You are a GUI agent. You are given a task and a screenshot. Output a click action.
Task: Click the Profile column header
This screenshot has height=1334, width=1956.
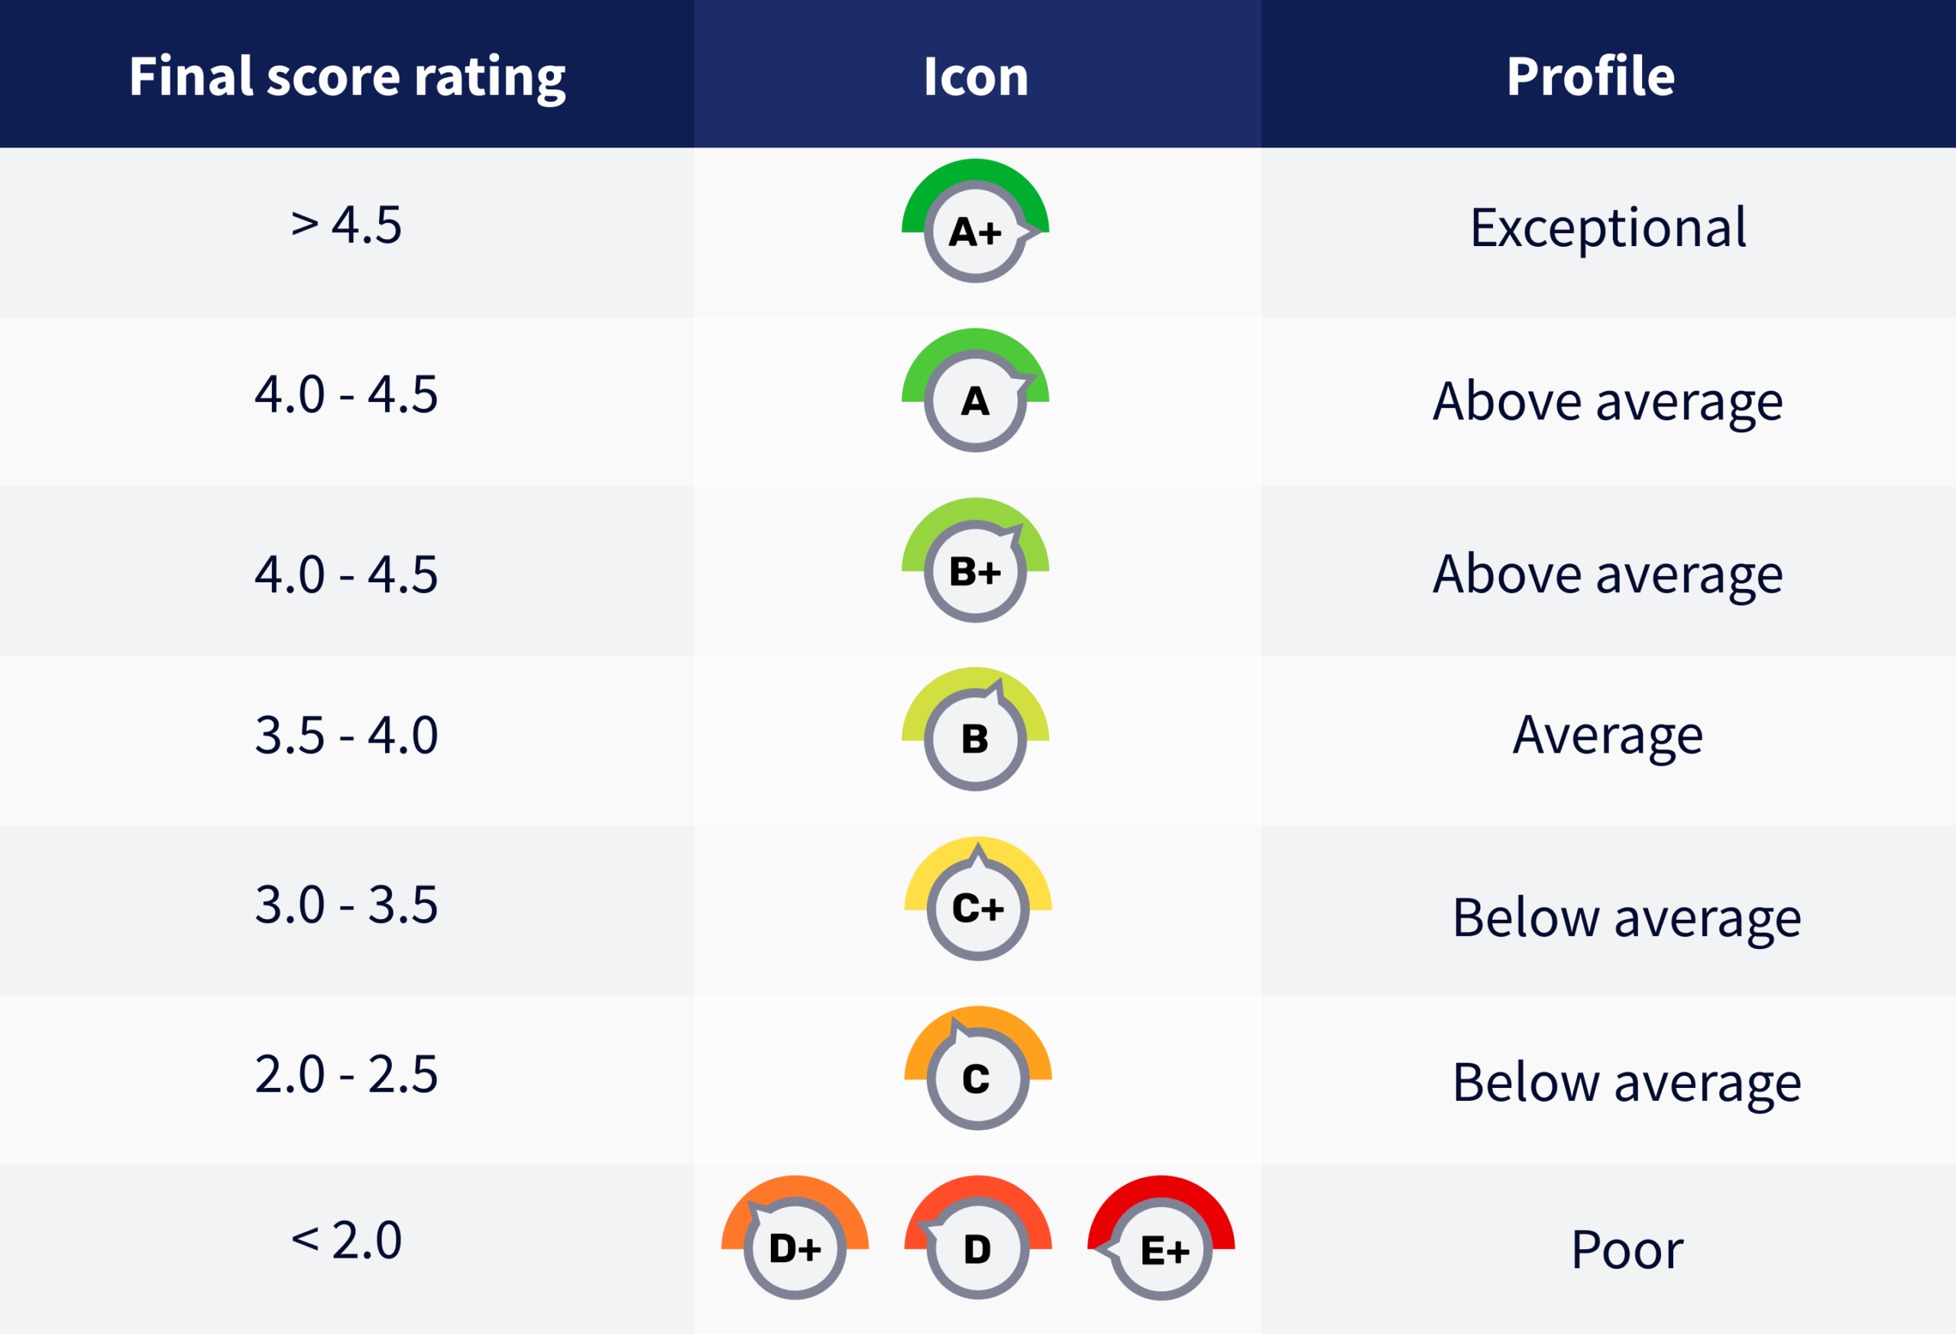click(1590, 76)
